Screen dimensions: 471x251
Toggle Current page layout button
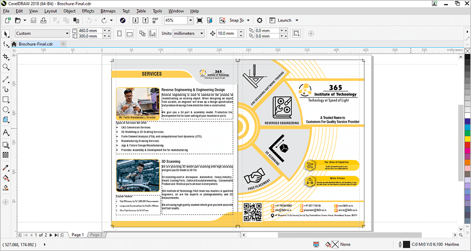tap(152, 33)
